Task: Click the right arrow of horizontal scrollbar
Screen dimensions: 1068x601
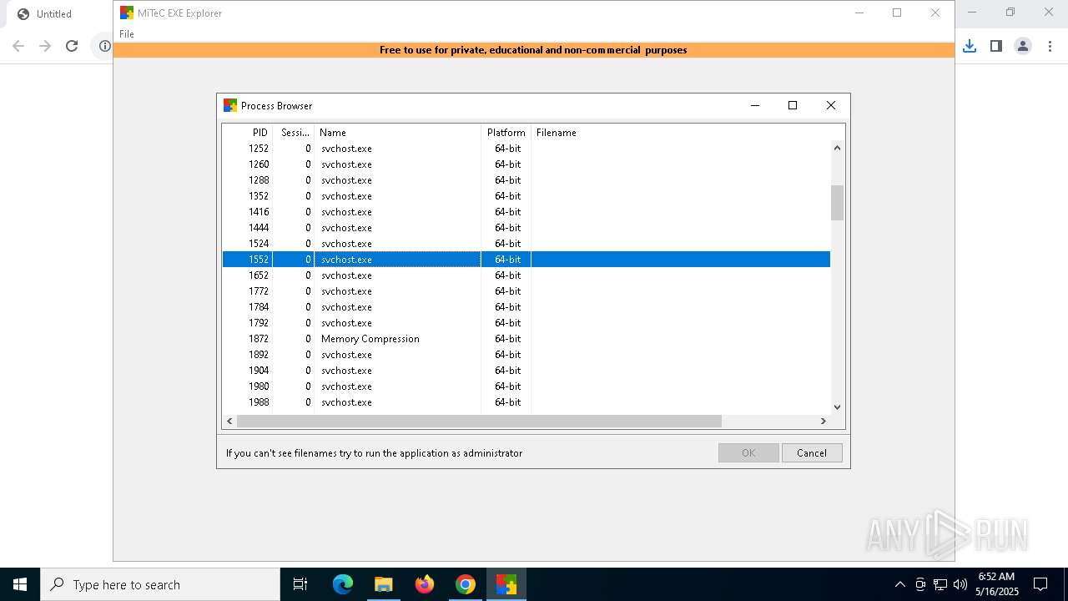Action: point(824,422)
